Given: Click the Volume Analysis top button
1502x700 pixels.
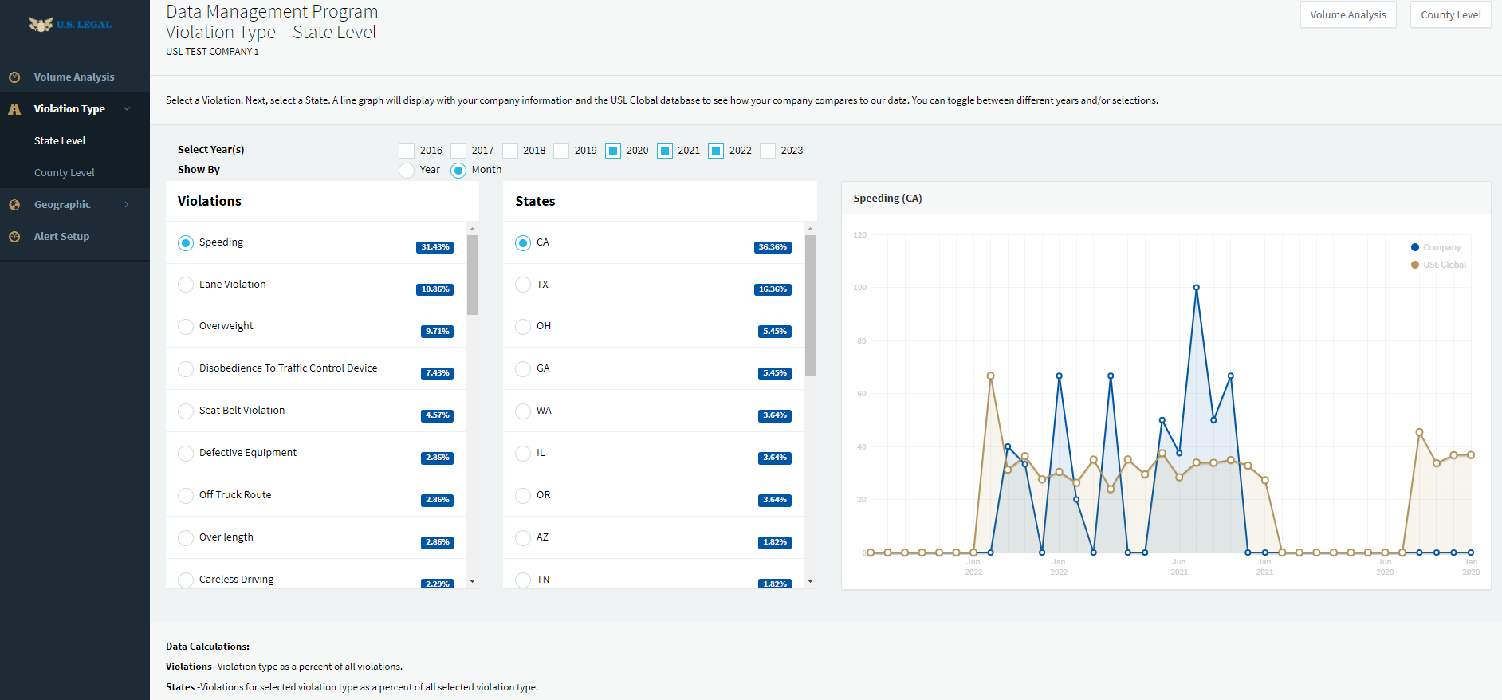Looking at the screenshot, I should 1348,15.
